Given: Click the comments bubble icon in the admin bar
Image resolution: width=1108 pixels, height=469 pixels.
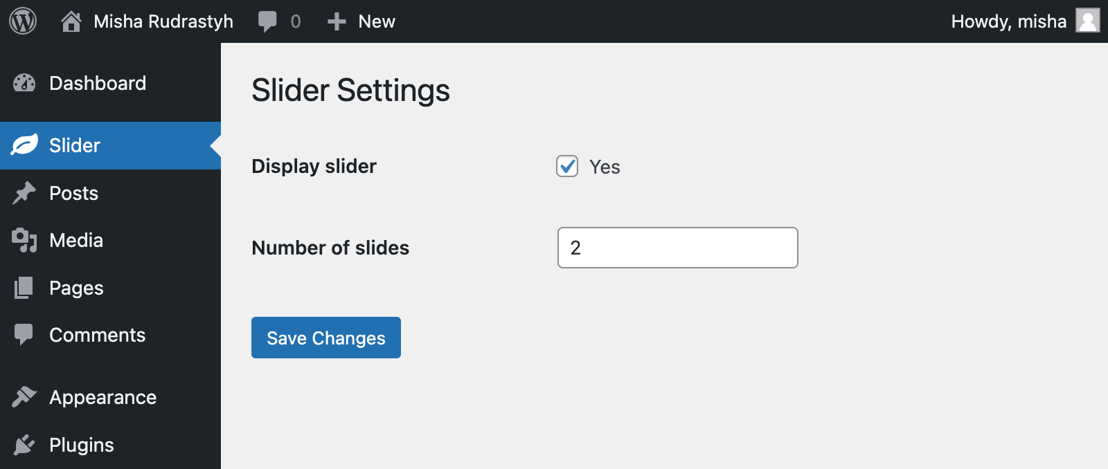Looking at the screenshot, I should [x=269, y=21].
